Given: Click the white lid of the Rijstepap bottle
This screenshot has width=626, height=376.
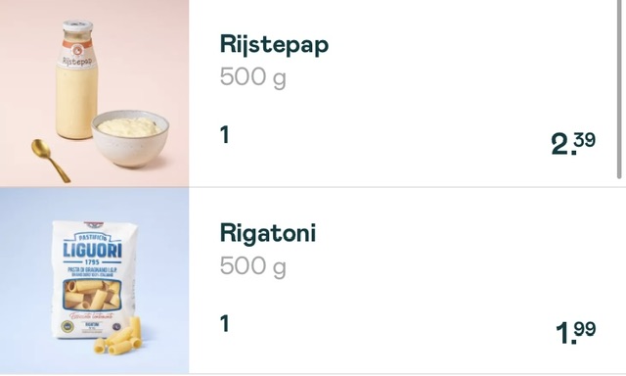Looking at the screenshot, I should (x=78, y=26).
